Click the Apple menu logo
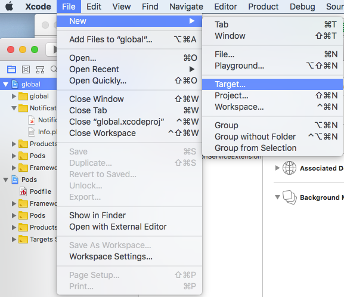 (9, 7)
